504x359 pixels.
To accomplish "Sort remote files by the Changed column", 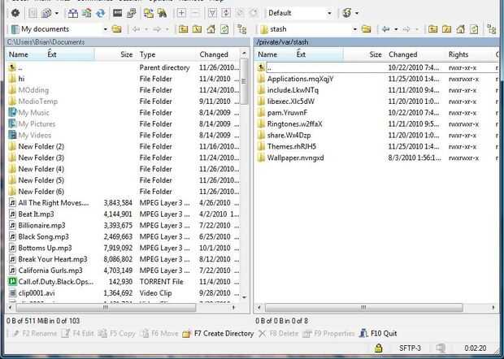I will pos(415,54).
